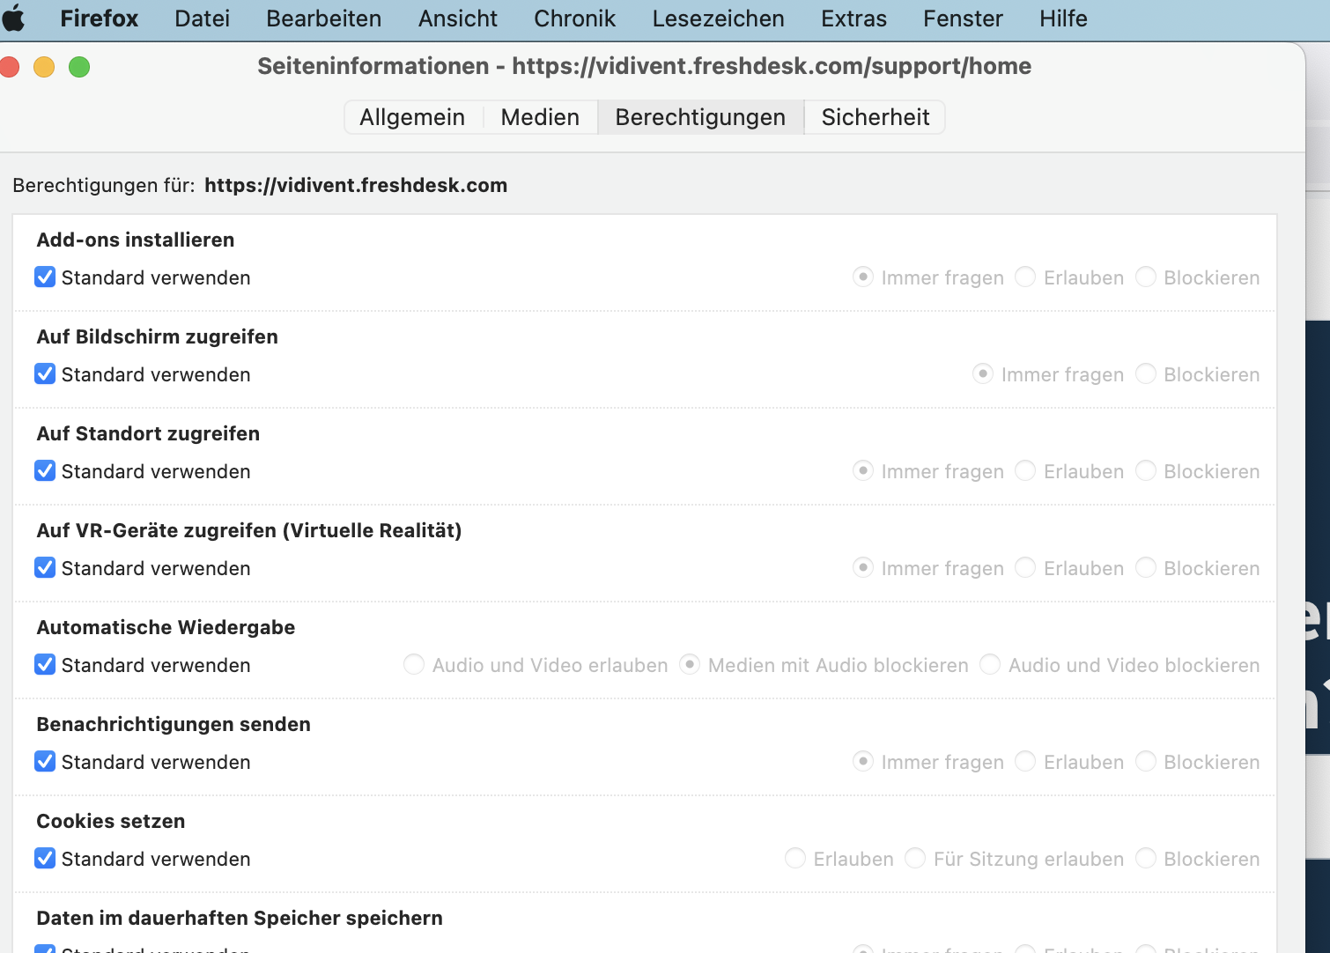Image resolution: width=1330 pixels, height=953 pixels.
Task: Open the Hilfe menu
Action: (x=1063, y=18)
